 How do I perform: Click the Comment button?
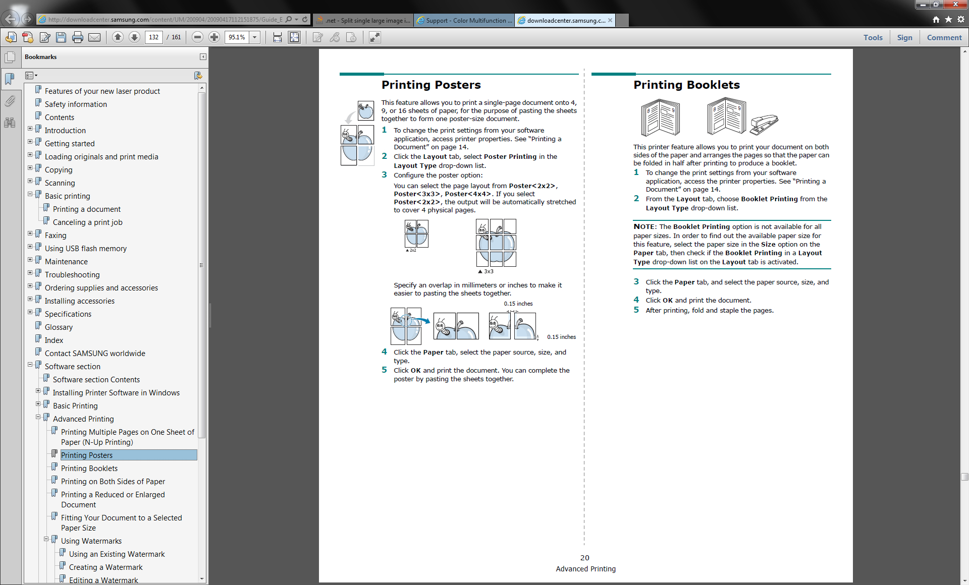944,37
